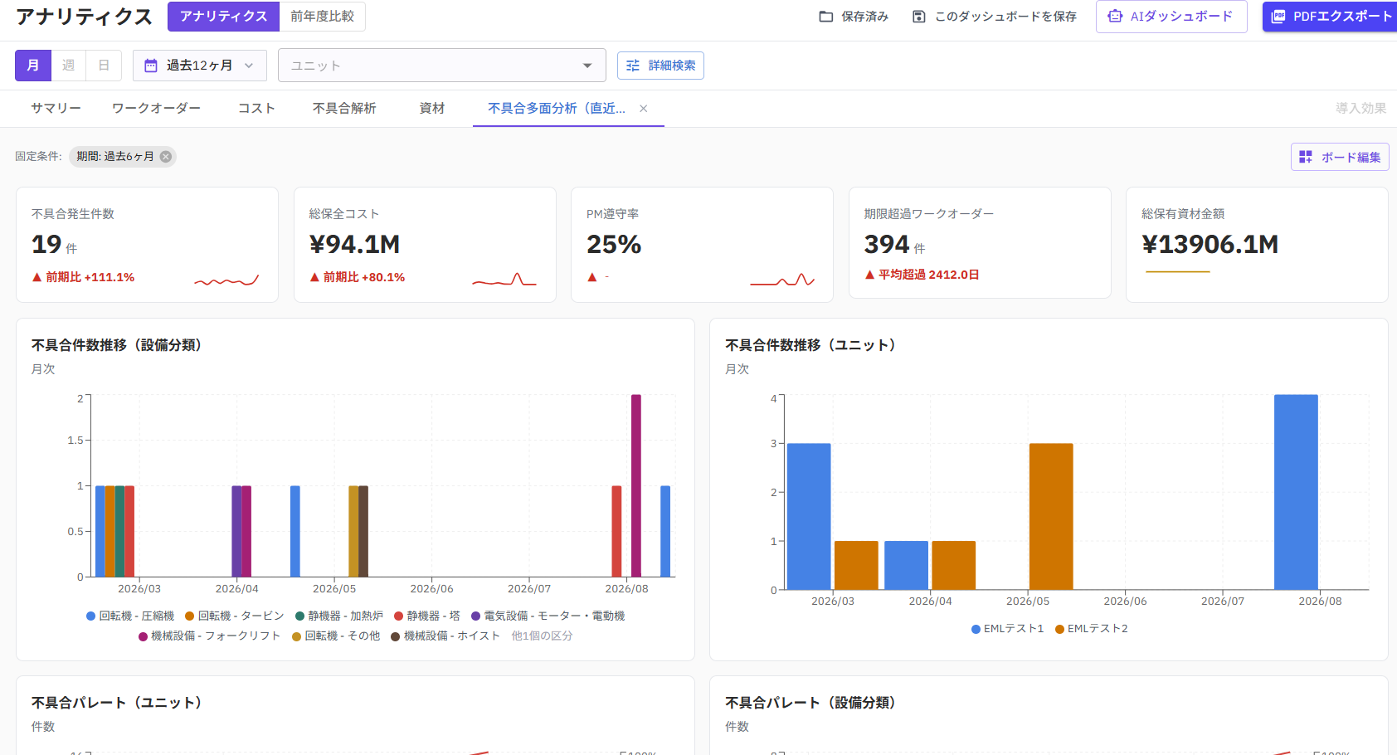The image size is (1397, 755).
Task: Open the サマリー tab
Action: (56, 109)
